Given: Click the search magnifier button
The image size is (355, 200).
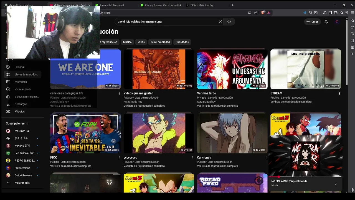Looking at the screenshot, I should [x=229, y=22].
